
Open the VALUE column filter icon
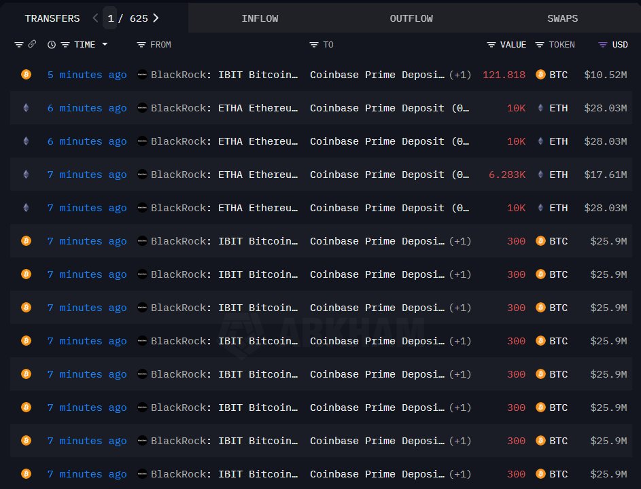coord(491,45)
